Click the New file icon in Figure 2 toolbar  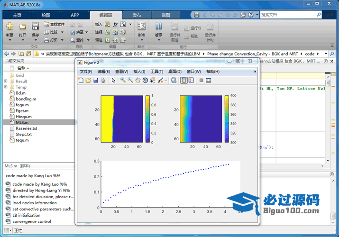coord(81,81)
